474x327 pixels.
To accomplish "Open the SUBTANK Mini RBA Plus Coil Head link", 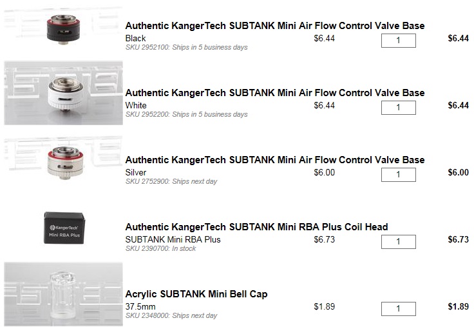I will pyautogui.click(x=256, y=226).
